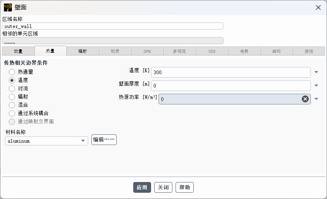Switch to the 动量 tab
The image size is (327, 199).
click(x=18, y=51)
